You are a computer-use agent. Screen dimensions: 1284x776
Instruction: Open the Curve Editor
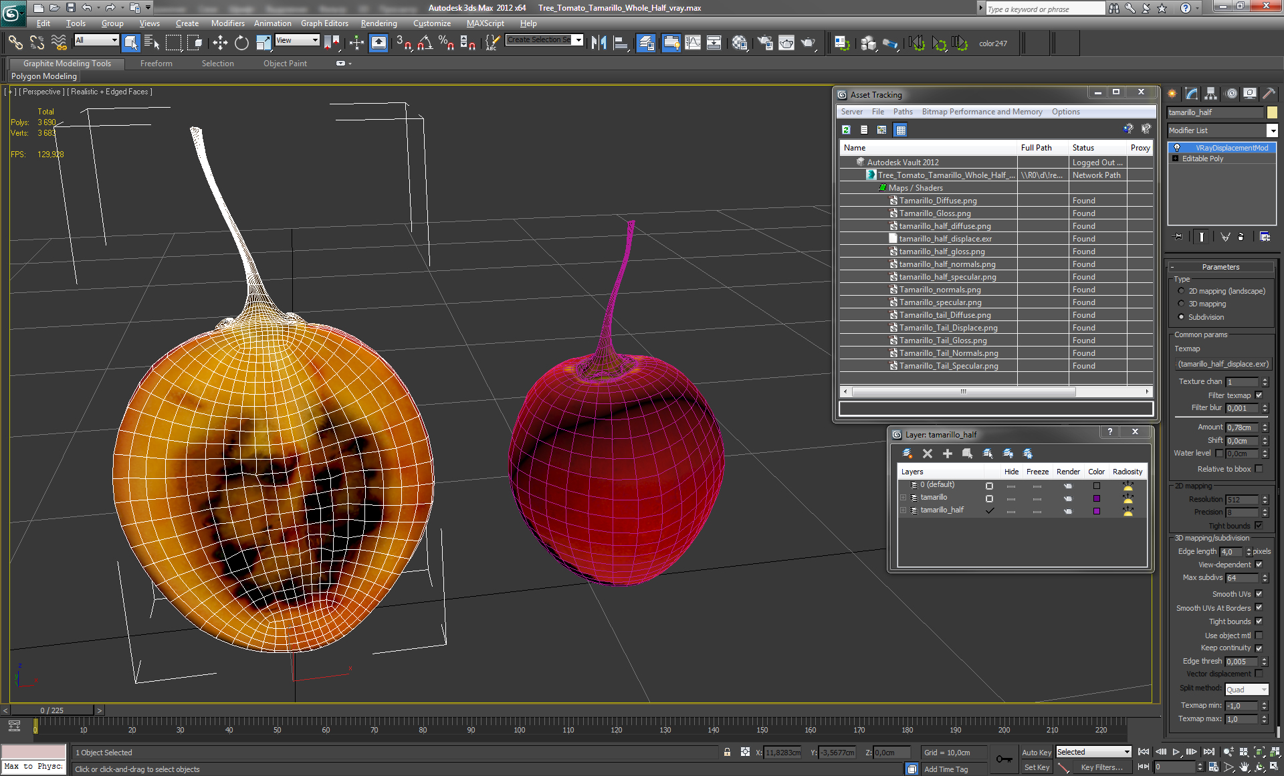693,43
